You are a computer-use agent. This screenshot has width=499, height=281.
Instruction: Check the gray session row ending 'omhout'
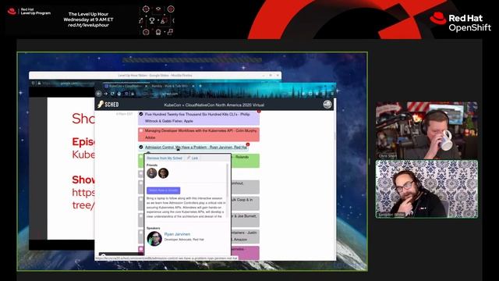[x=141, y=183]
